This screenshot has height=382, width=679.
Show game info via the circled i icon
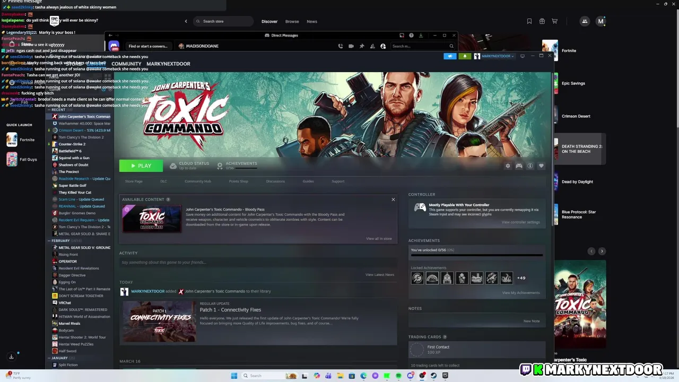(530, 166)
